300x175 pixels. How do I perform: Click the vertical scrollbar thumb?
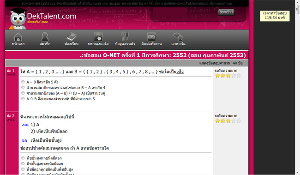(297, 9)
